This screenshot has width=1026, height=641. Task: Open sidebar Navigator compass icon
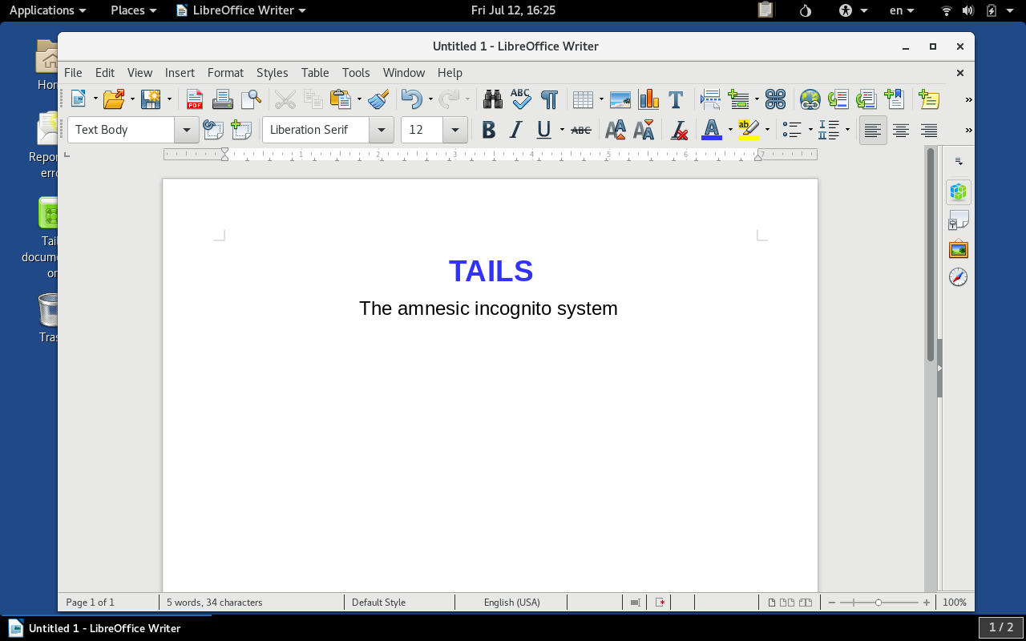(x=958, y=277)
